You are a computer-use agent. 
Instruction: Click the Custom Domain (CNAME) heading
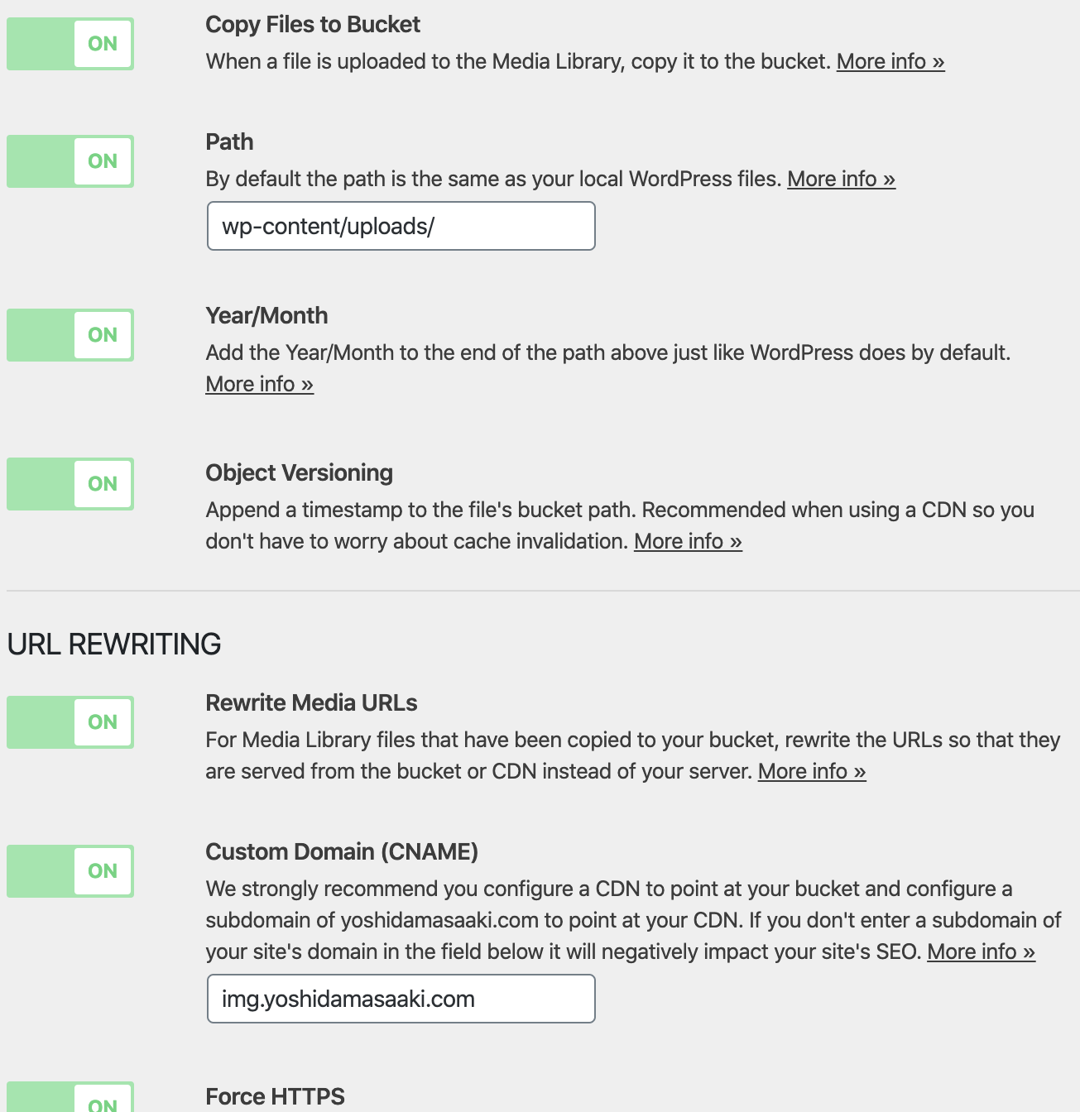click(x=342, y=852)
